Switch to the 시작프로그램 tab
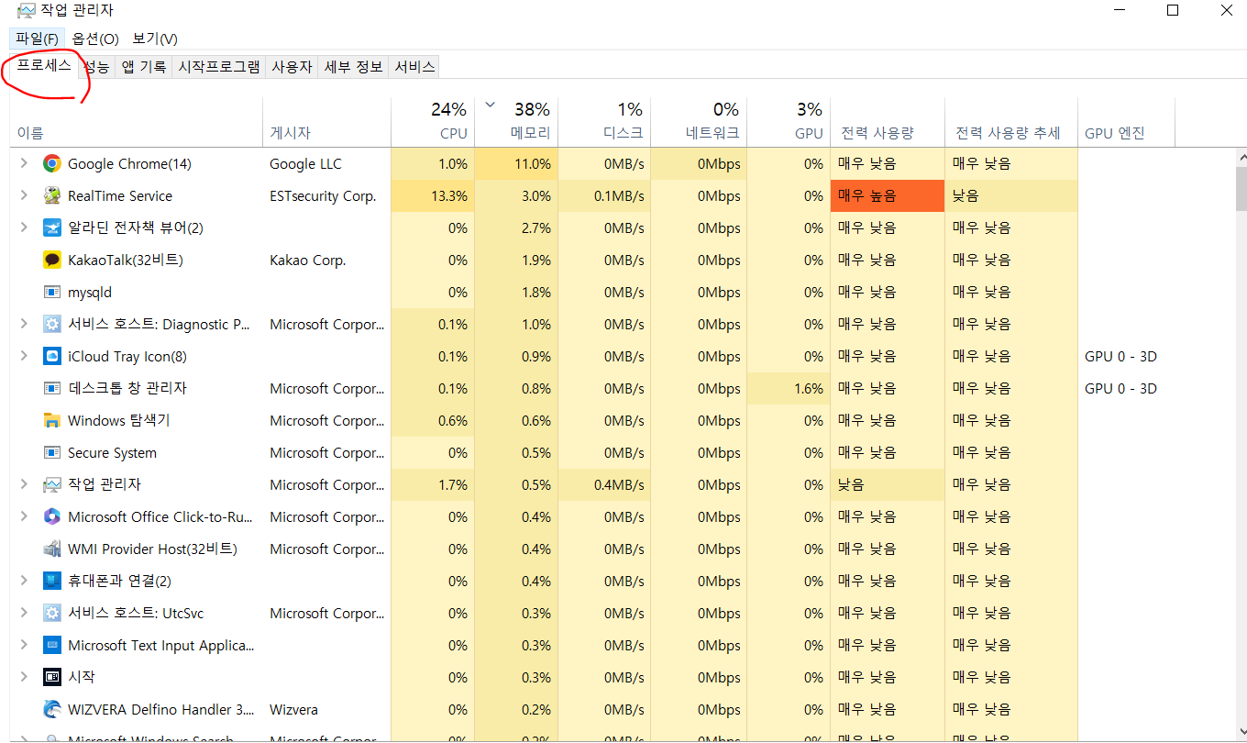 219,67
